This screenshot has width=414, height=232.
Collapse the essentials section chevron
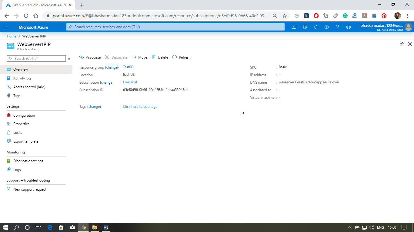[x=243, y=113]
